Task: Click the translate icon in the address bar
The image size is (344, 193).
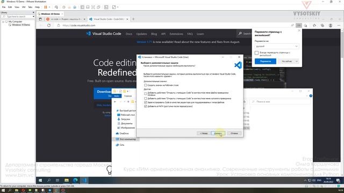Action: (299, 25)
